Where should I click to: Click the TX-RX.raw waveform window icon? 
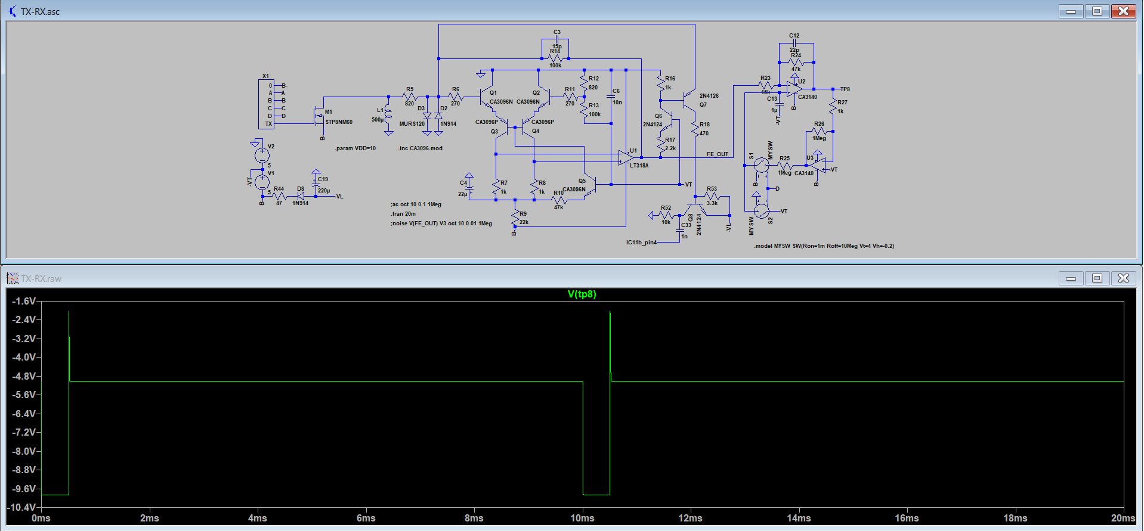point(12,278)
